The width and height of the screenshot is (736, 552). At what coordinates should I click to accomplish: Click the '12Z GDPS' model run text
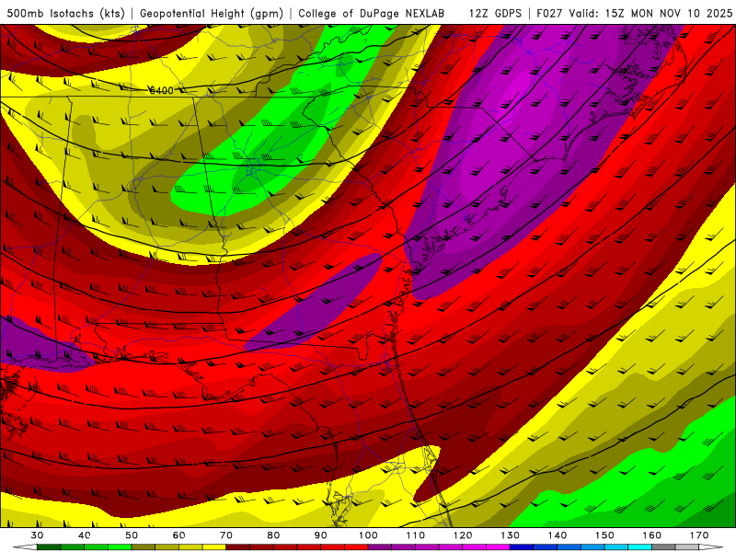(x=495, y=13)
